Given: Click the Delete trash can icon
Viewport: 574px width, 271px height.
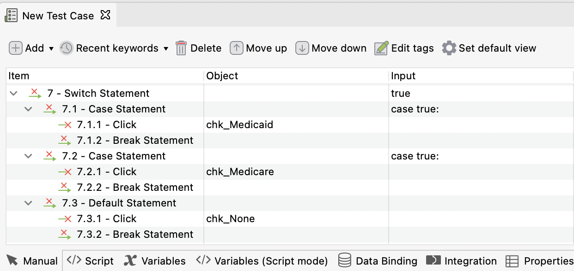Looking at the screenshot, I should tap(181, 48).
